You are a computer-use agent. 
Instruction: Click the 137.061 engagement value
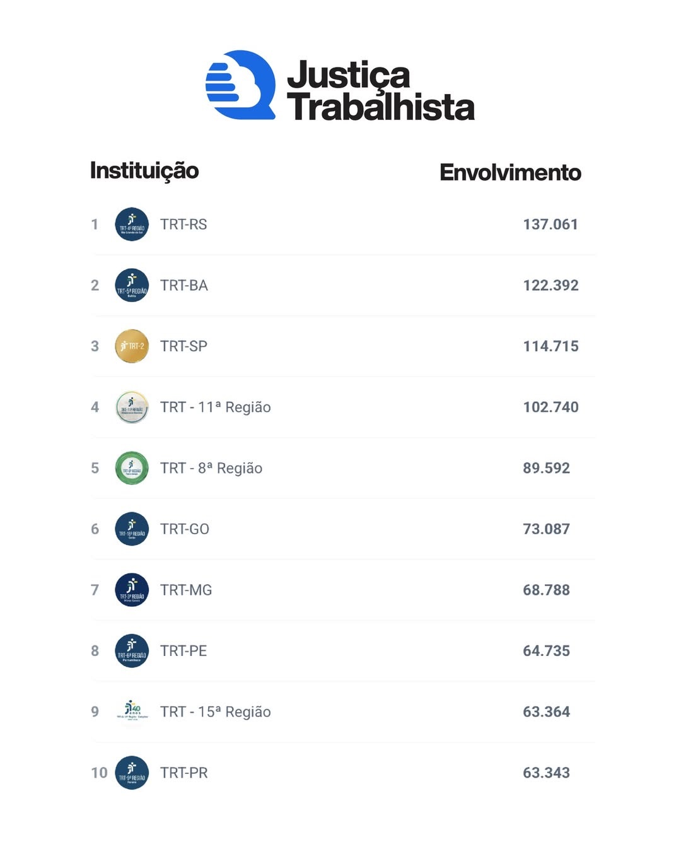[550, 225]
